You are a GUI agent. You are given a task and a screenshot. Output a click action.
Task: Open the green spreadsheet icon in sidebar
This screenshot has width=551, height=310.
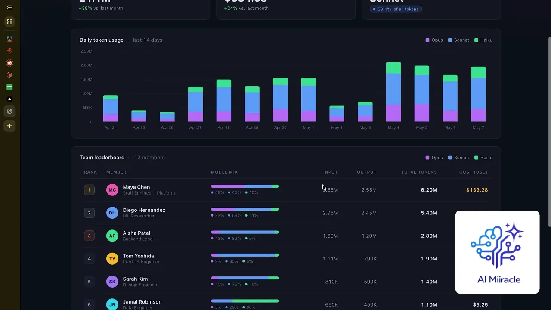9,87
